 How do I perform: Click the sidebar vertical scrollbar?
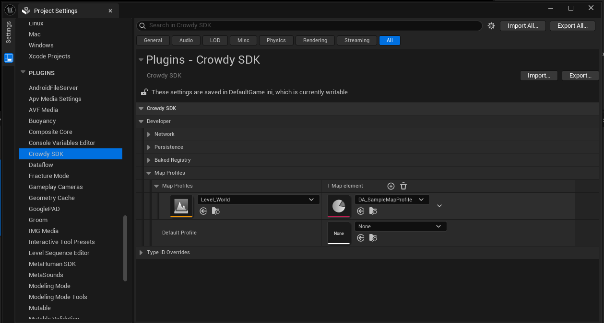coord(125,248)
